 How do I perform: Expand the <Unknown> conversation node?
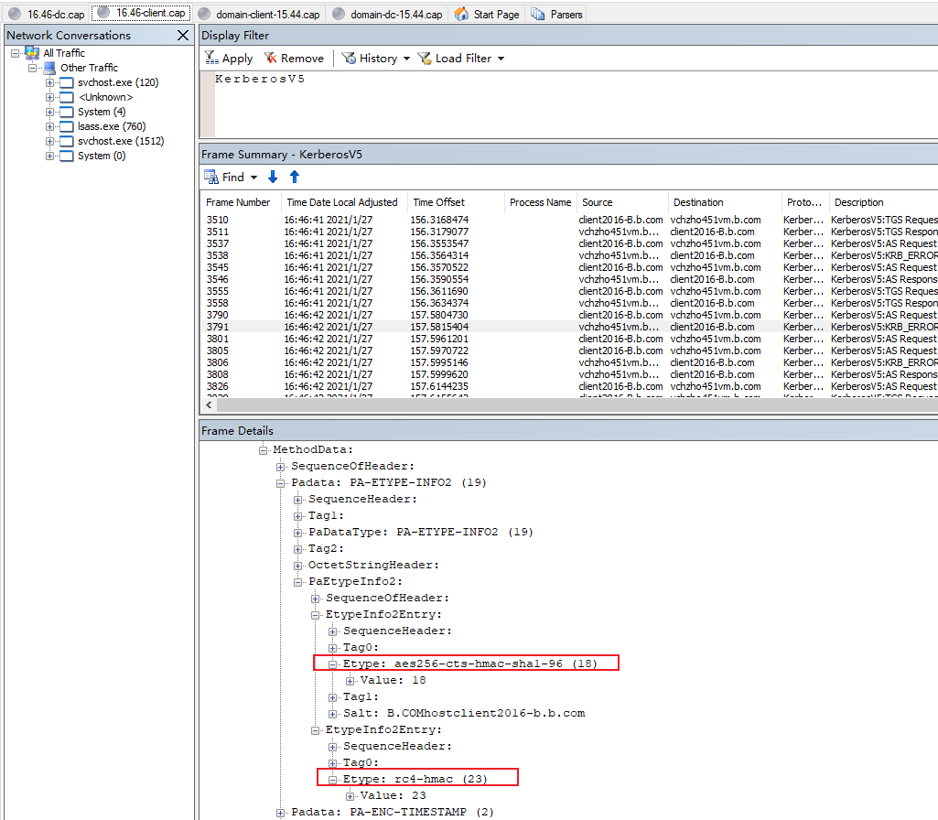click(x=49, y=98)
